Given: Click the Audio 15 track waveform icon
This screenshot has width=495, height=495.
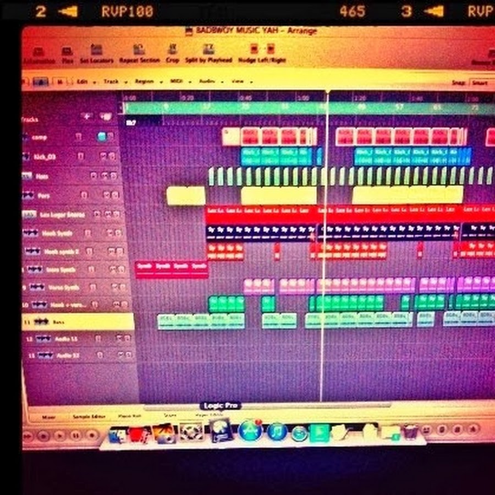Looking at the screenshot, I should tap(43, 339).
